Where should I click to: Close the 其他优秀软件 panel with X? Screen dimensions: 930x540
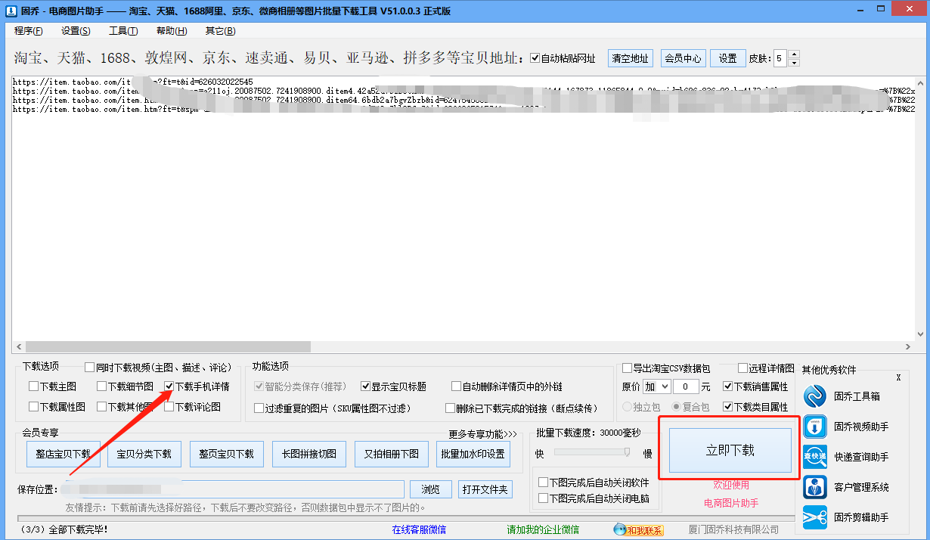pos(898,377)
